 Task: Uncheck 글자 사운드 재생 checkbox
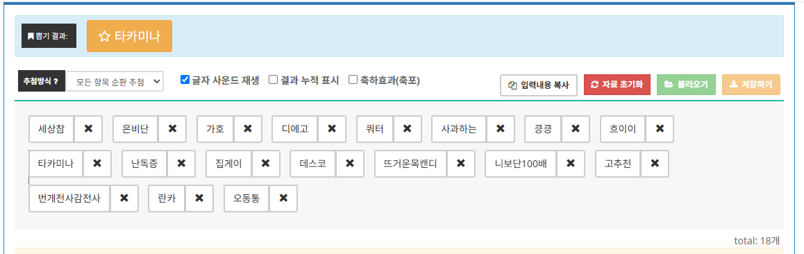coord(185,80)
